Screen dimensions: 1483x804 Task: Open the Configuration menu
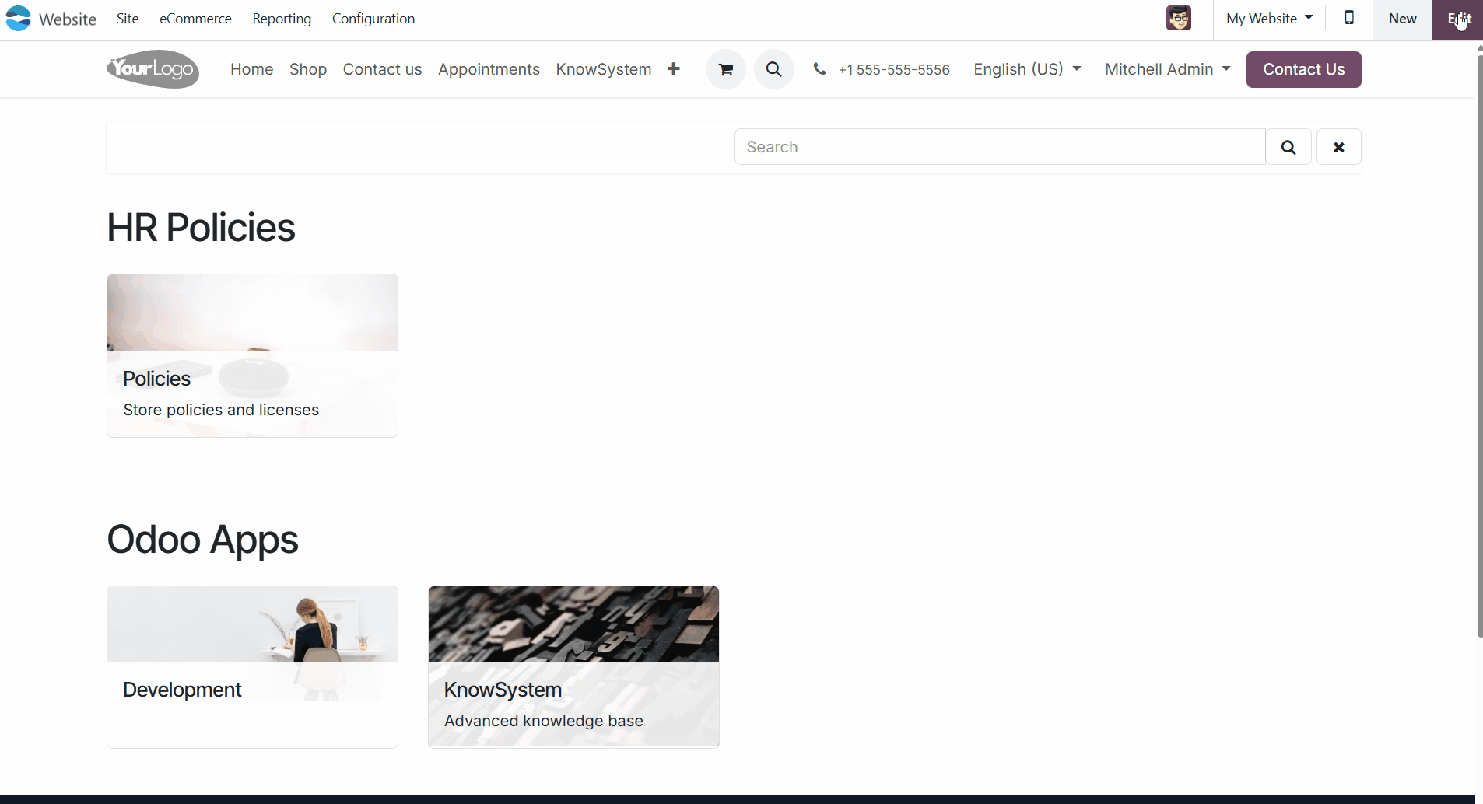(x=373, y=19)
